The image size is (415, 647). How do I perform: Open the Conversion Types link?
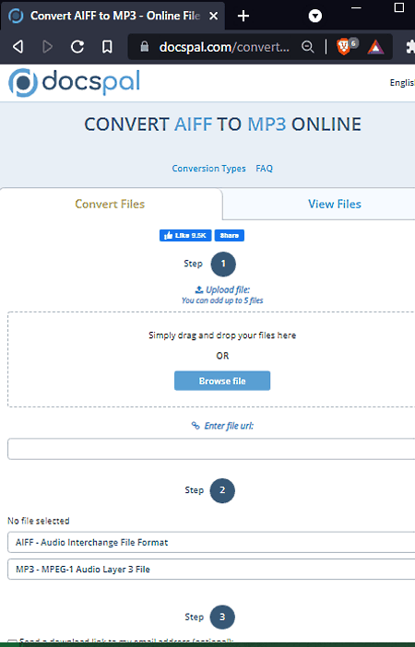[x=208, y=169]
